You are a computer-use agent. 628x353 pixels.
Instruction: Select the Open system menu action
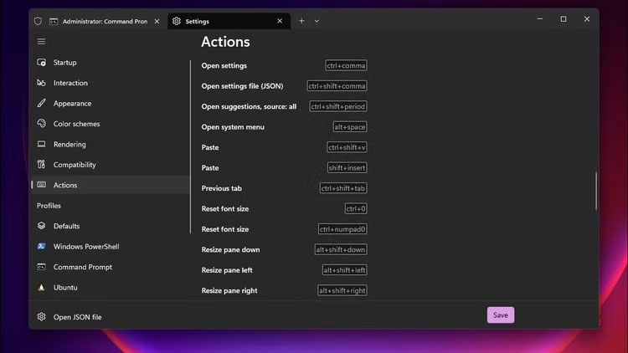pos(284,127)
